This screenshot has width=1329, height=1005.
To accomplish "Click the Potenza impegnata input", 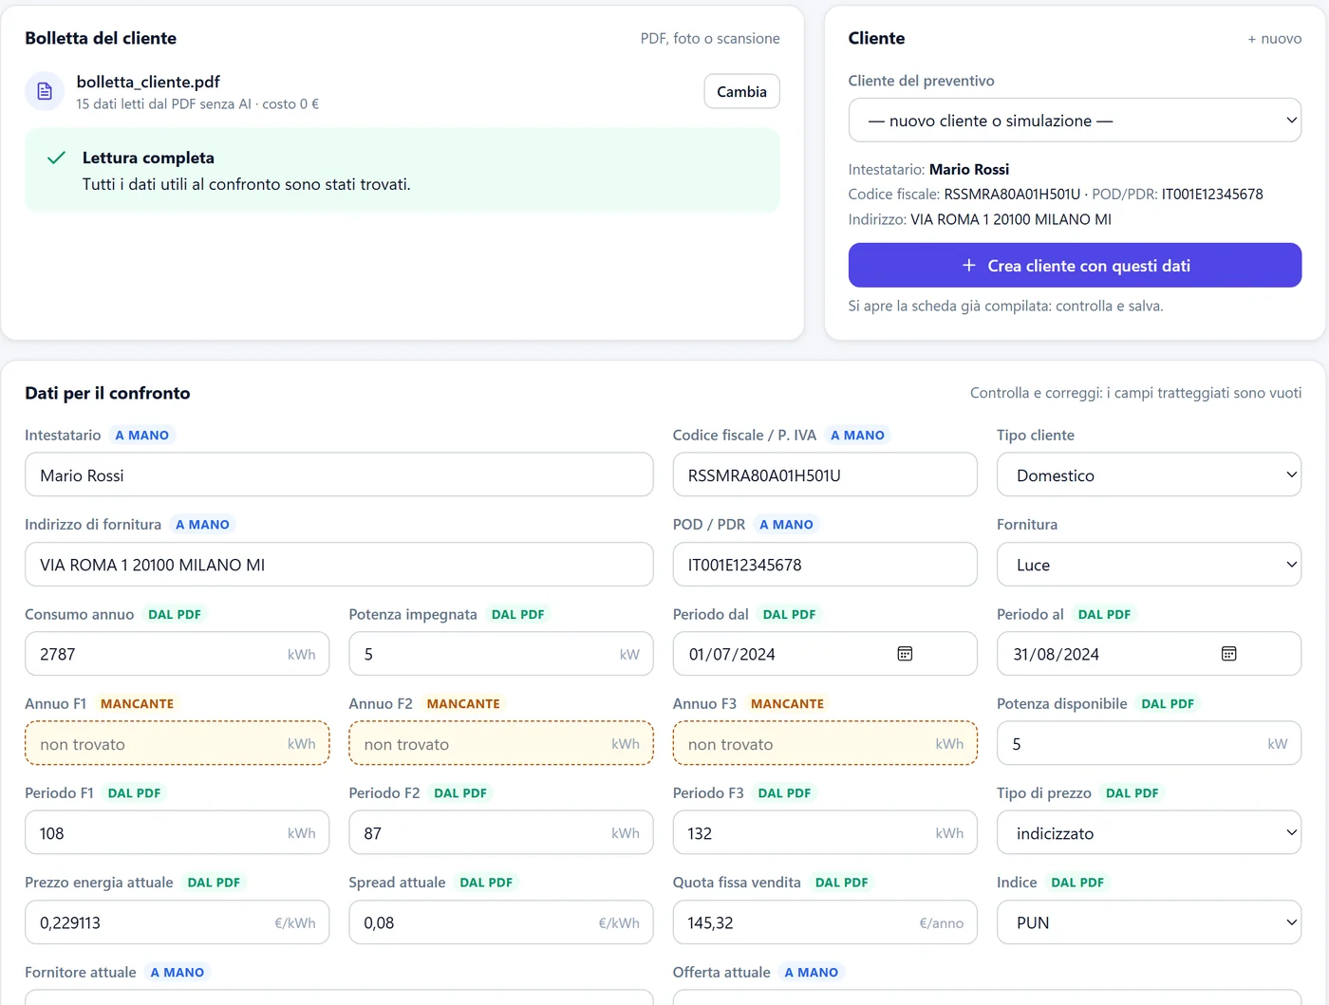I will 501,654.
